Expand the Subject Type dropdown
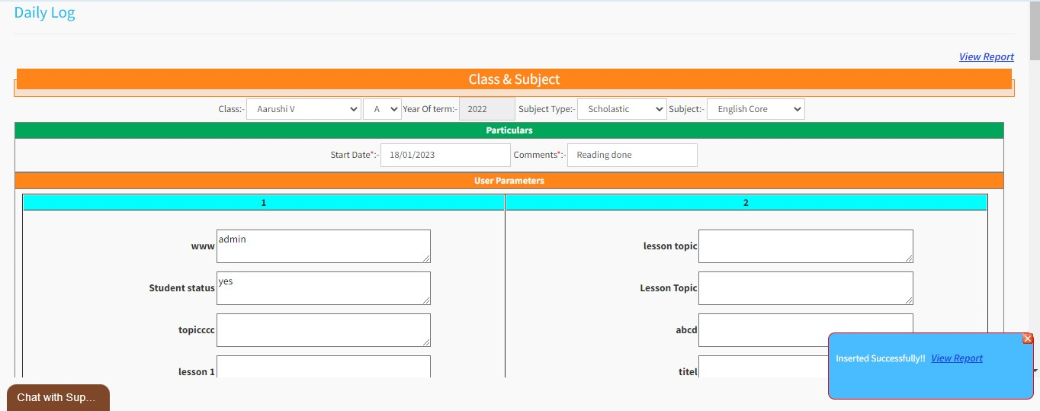Viewport: 1040px width, 411px height. [x=621, y=109]
